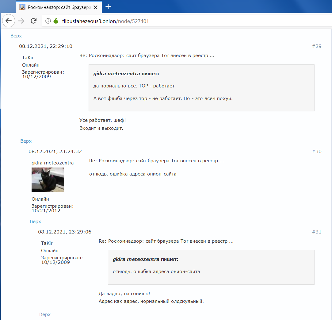The width and height of the screenshot is (332, 320).
Task: Click quoted 'отнюдь. ошибка адреса' in post #31
Action: pyautogui.click(x=141, y=272)
